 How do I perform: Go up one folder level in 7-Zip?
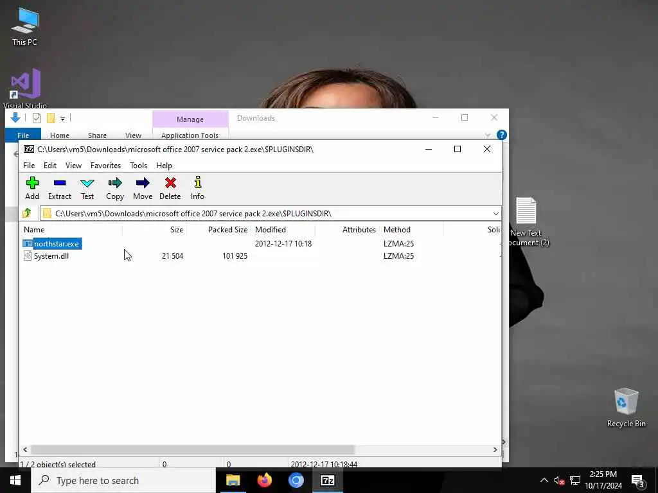[27, 213]
